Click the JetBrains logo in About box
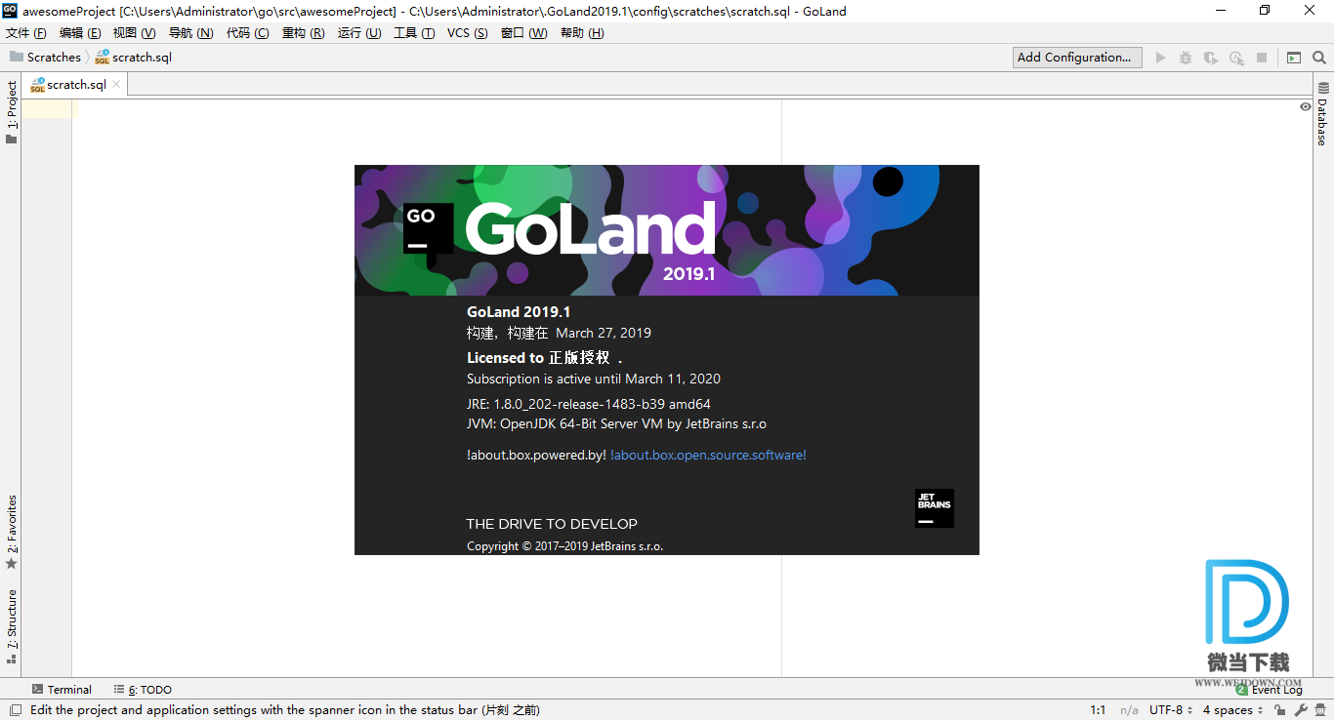 pos(934,508)
